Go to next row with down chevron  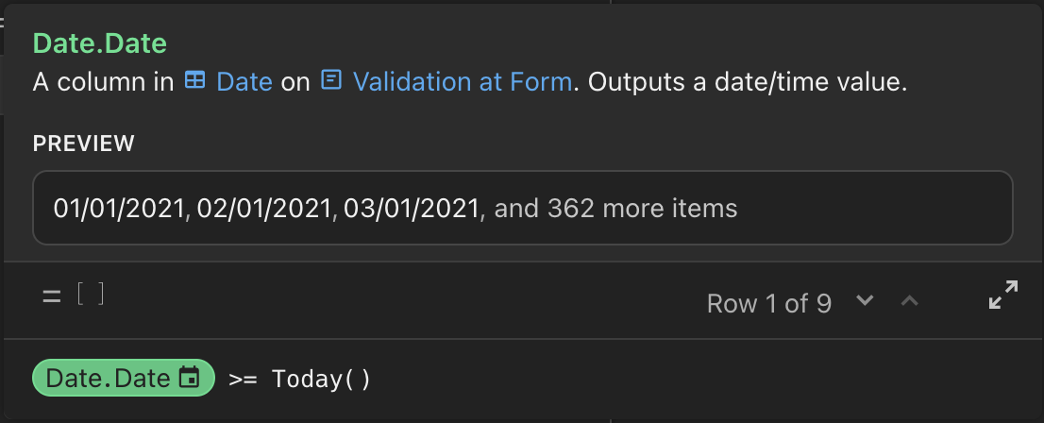(865, 299)
